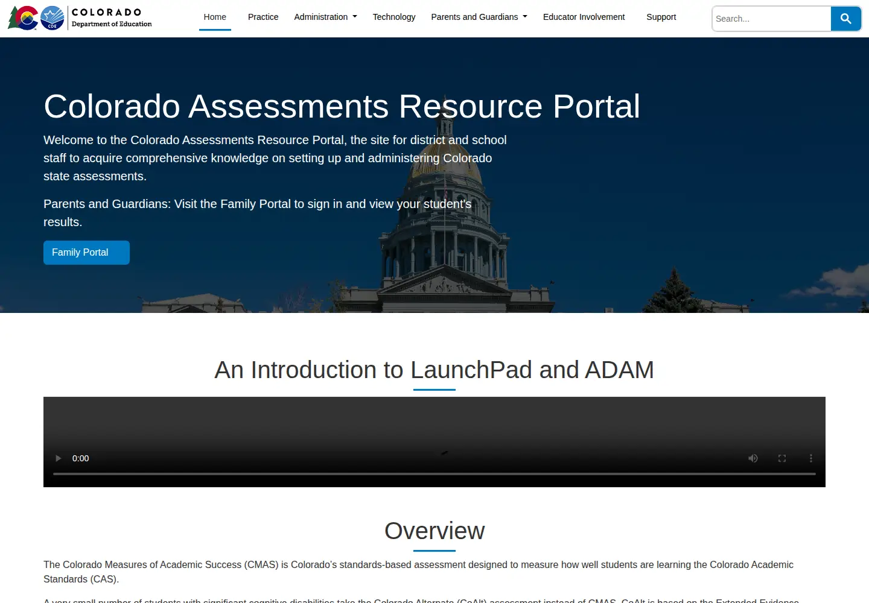This screenshot has width=869, height=603.
Task: Expand the Administration dropdown menu
Action: (325, 17)
